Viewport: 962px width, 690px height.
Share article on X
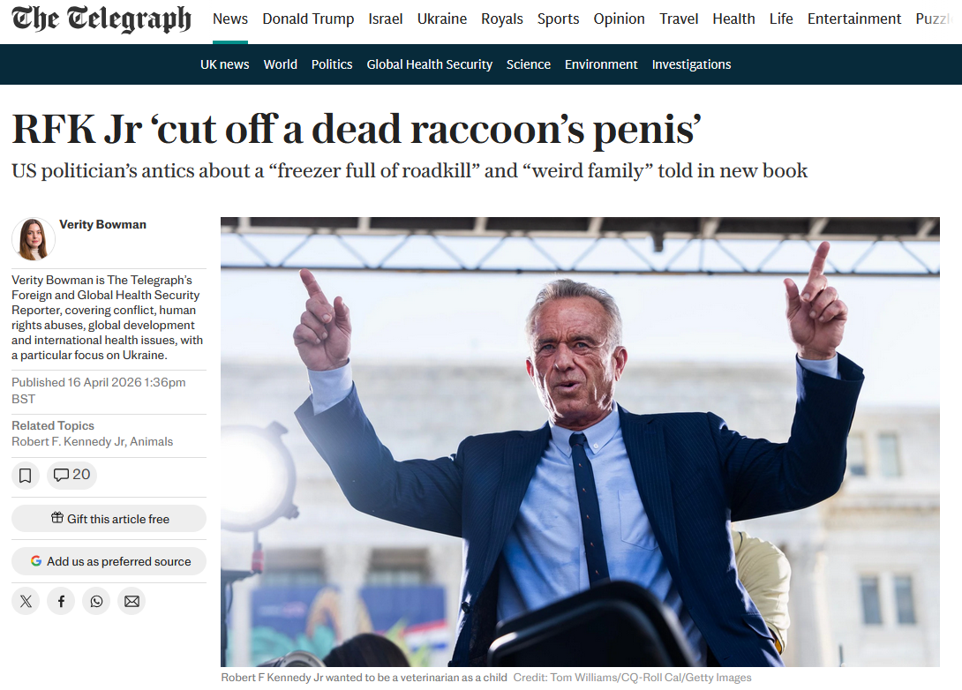(26, 601)
